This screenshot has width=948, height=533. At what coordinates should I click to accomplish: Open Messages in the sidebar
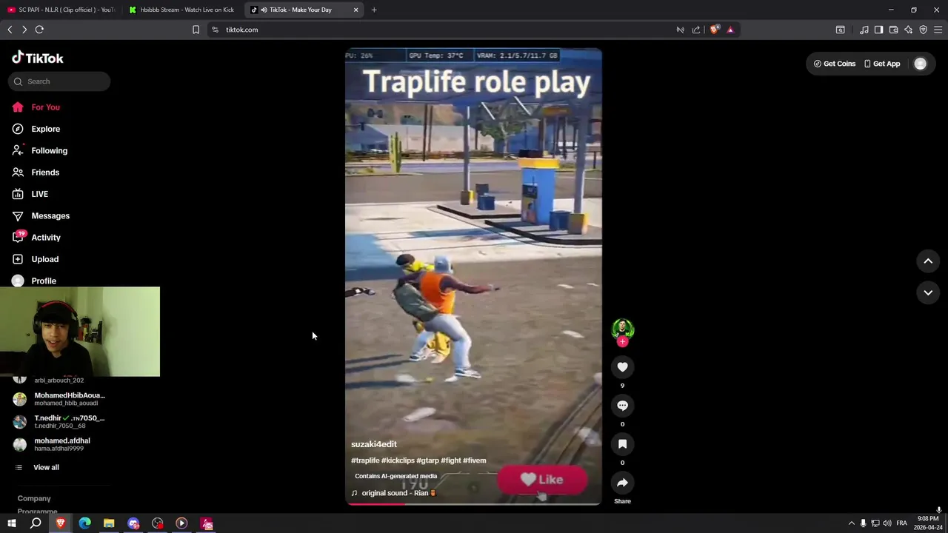41,215
